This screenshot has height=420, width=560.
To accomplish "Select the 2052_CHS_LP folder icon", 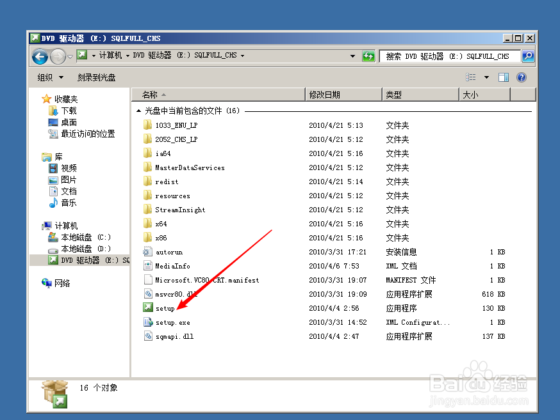I will 147,139.
